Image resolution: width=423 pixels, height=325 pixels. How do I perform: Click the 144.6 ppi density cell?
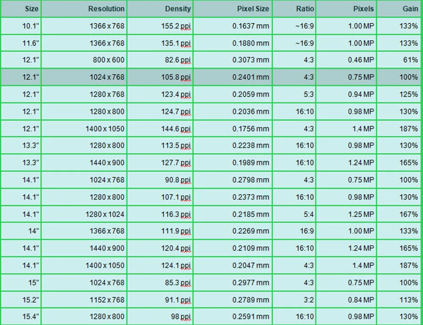click(x=160, y=129)
